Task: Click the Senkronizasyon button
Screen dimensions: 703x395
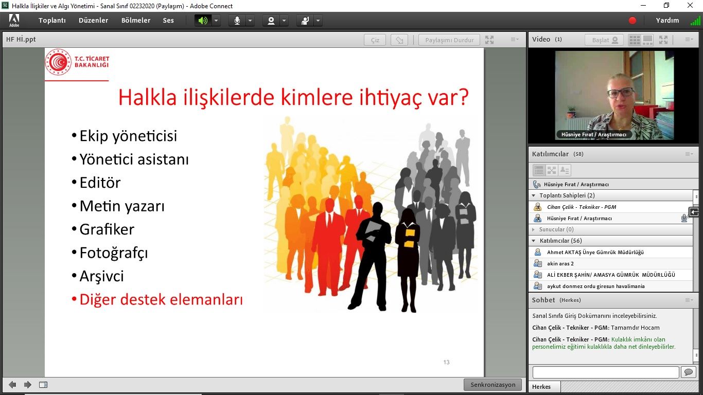Action: click(493, 385)
